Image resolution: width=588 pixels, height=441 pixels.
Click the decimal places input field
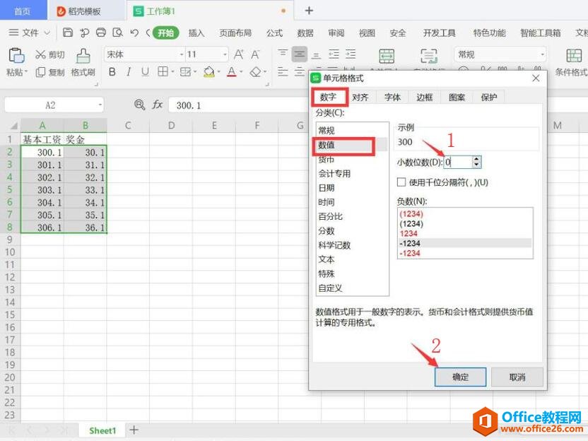(457, 162)
